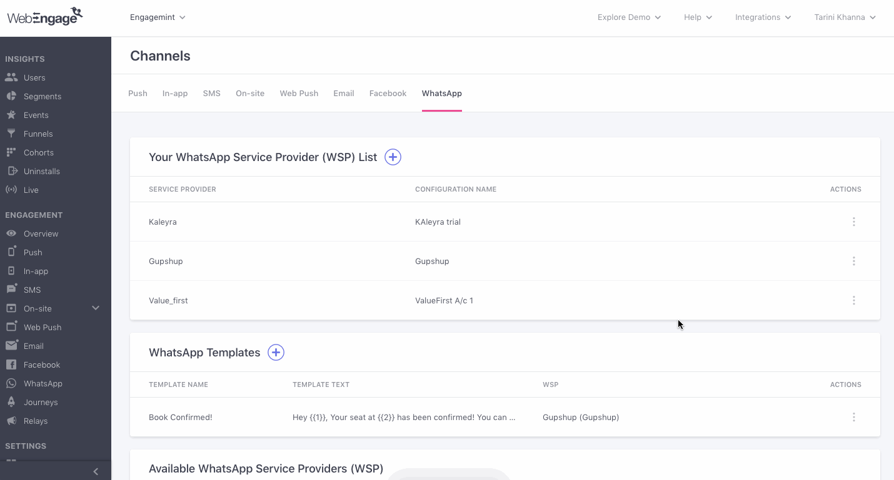Click the Channels page title
This screenshot has width=894, height=480.
click(x=160, y=56)
